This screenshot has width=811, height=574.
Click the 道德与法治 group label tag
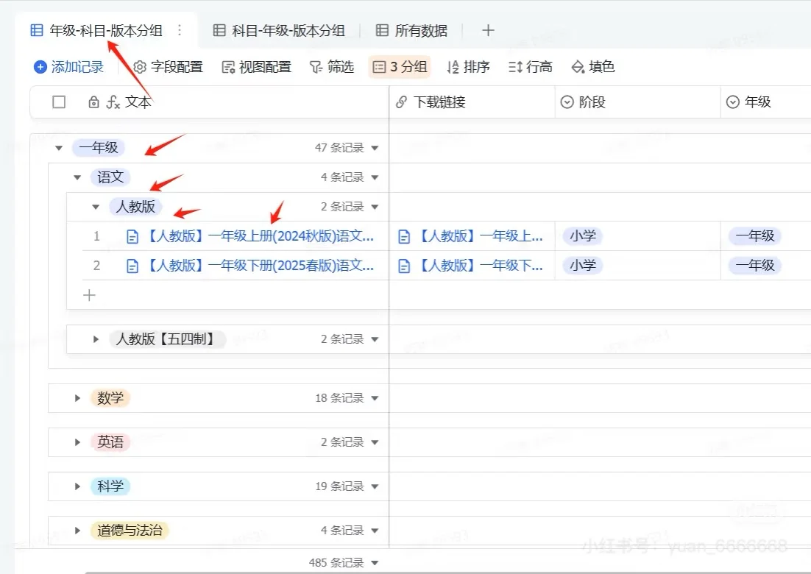tap(130, 531)
